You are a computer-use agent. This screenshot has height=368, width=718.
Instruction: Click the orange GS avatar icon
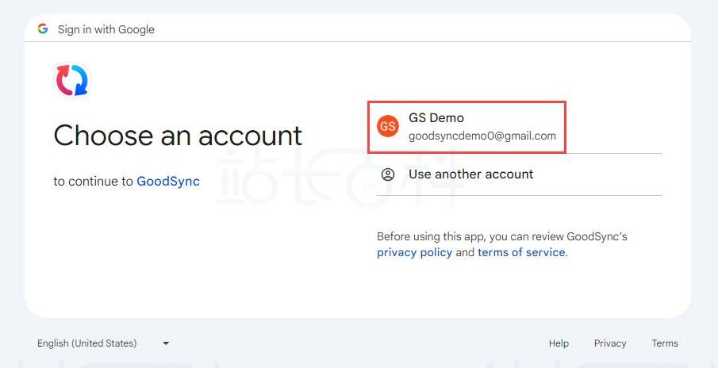(x=388, y=126)
